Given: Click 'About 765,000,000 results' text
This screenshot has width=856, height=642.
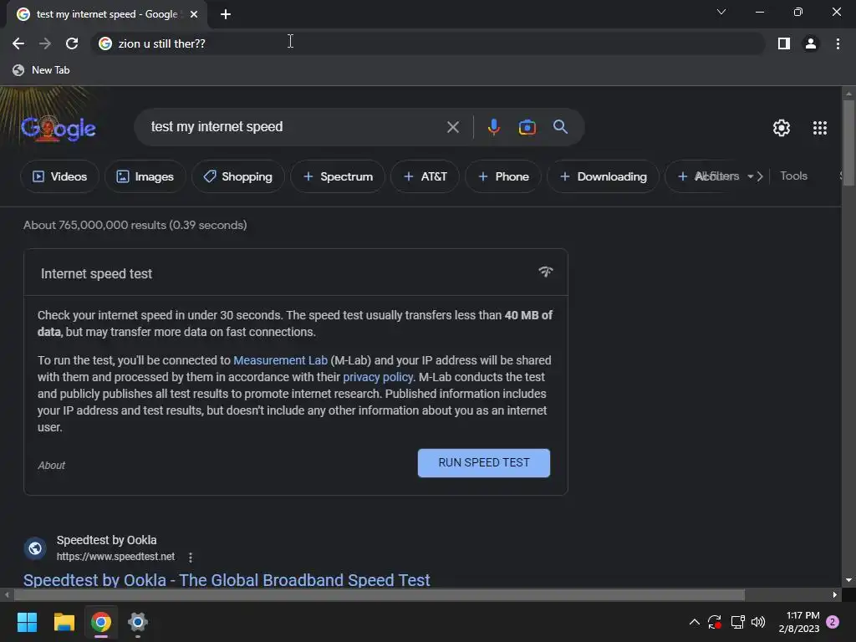Looking at the screenshot, I should [x=135, y=225].
